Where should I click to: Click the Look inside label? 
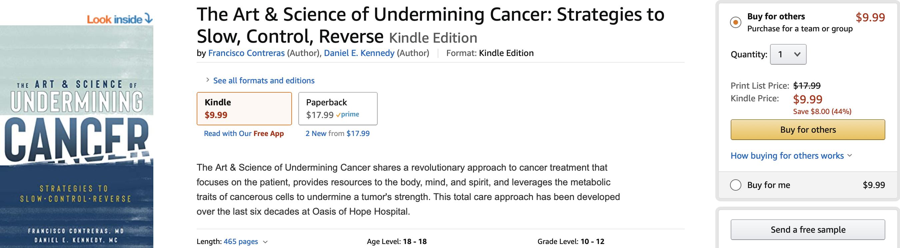tap(114, 19)
